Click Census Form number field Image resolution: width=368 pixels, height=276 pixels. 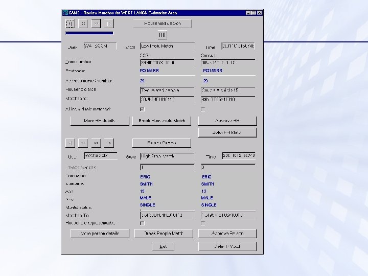tap(228, 62)
